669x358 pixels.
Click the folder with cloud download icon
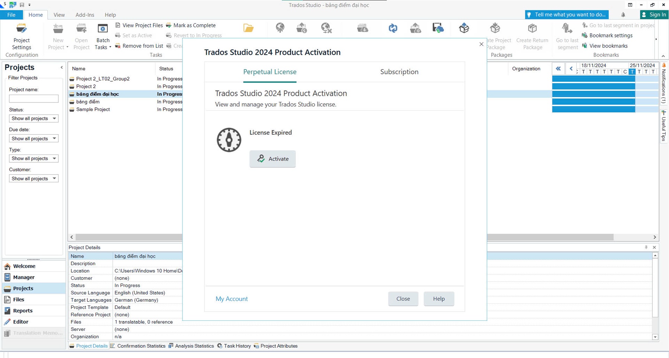point(362,28)
